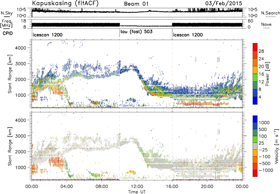The height and width of the screenshot is (194, 280).
Task: Click the 08:00 time tick label
Action: (x=102, y=187)
